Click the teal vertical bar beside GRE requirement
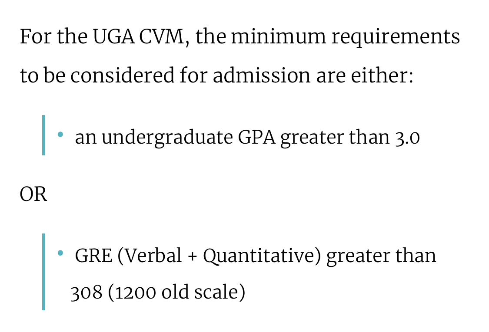 (43, 272)
